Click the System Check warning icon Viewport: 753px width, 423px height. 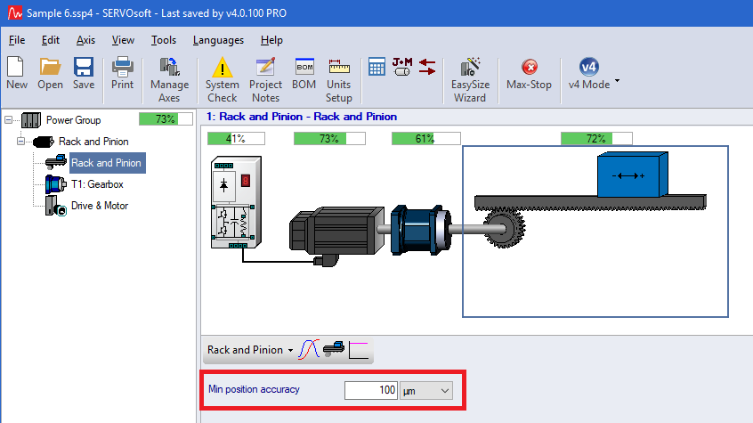[222, 69]
